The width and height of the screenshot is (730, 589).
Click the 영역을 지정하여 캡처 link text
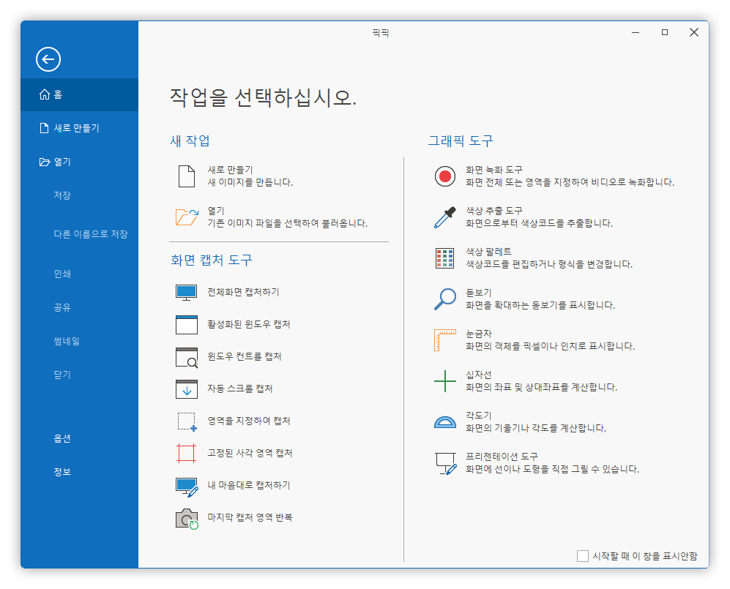[x=249, y=421]
